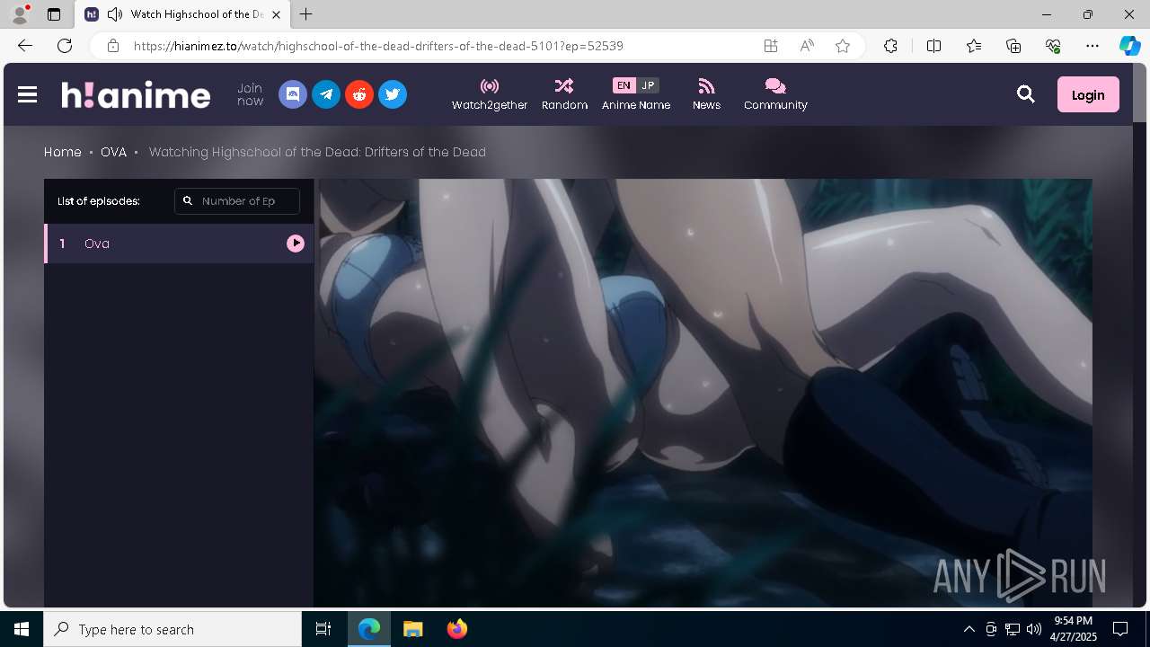The width and height of the screenshot is (1150, 647).
Task: Mute the tab via speaker icon
Action: 114,14
